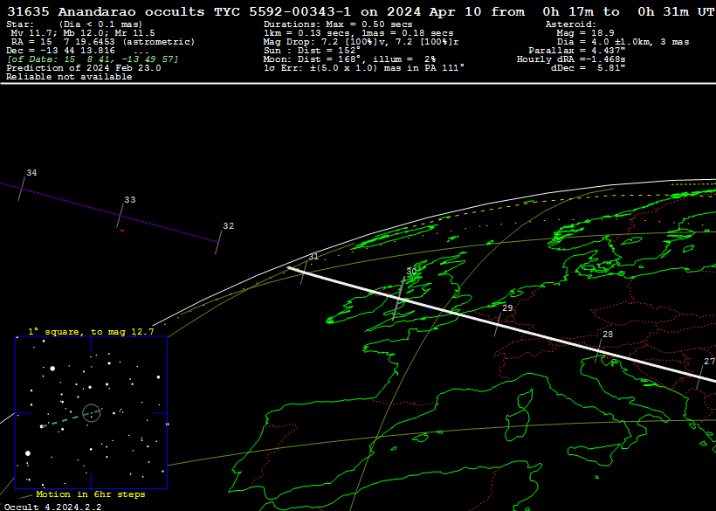716x511 pixels.
Task: Click the circled target star in the star chart
Action: pos(91,412)
